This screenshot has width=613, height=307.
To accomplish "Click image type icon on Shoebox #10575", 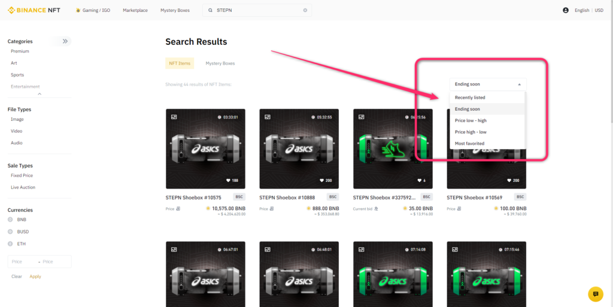I will tap(174, 117).
